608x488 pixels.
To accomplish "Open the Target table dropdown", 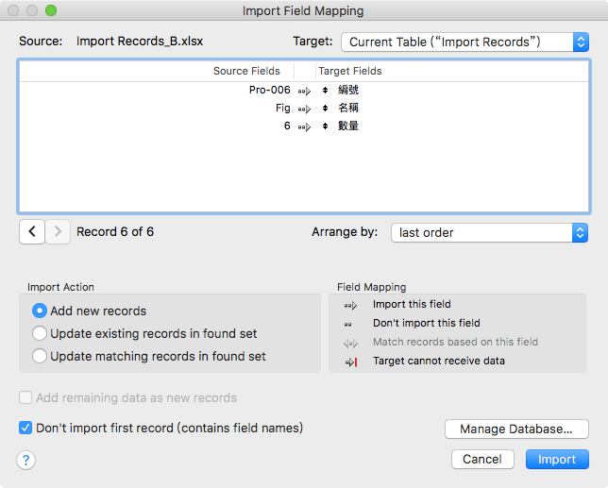I will (x=464, y=42).
